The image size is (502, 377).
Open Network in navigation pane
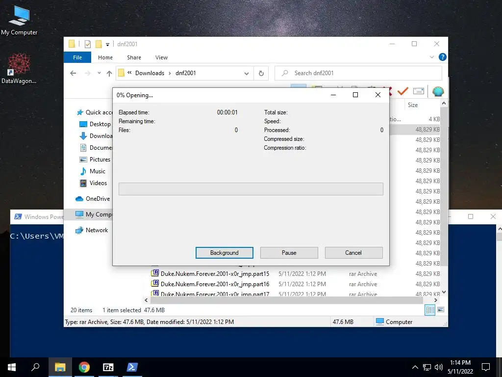pyautogui.click(x=92, y=230)
